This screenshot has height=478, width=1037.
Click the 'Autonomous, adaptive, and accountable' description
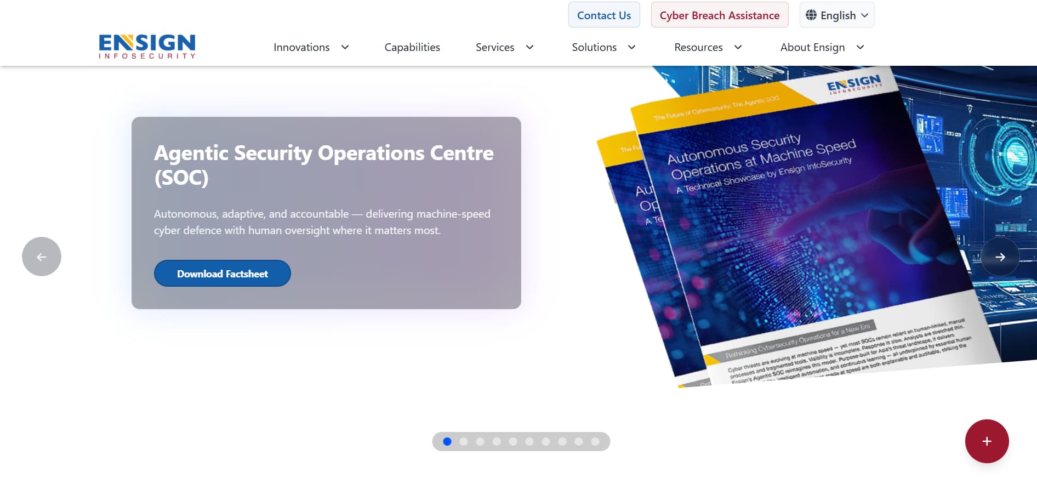pos(322,222)
